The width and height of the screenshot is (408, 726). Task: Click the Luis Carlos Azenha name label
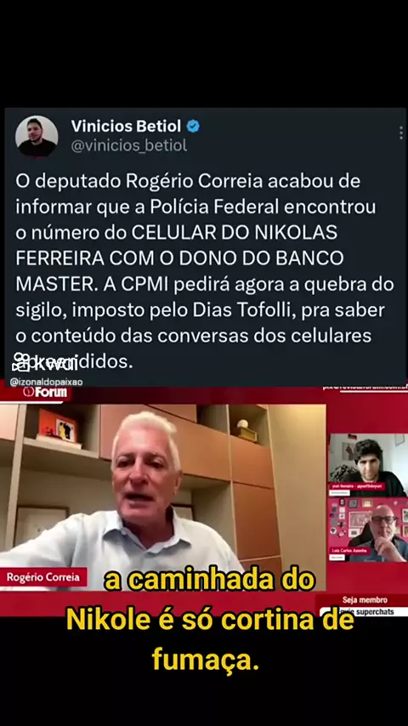349,551
